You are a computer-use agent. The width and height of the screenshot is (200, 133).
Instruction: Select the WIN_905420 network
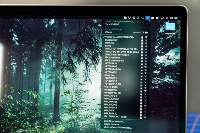111,114
